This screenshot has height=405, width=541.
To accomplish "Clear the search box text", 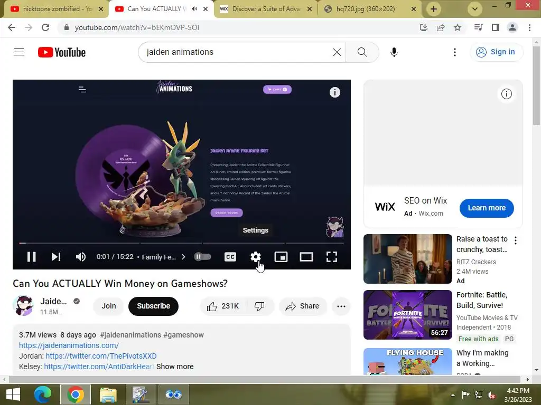I will point(337,52).
